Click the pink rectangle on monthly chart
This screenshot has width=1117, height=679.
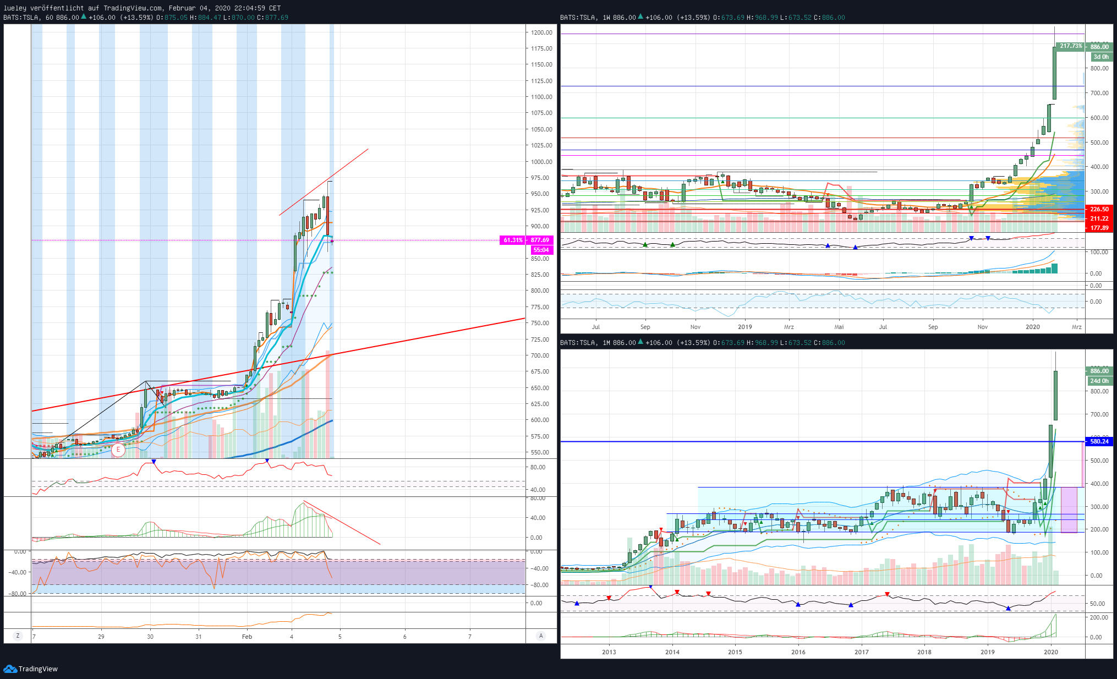1069,510
